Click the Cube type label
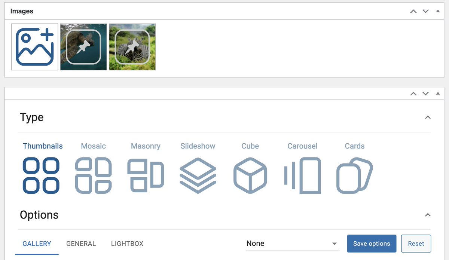Image resolution: width=449 pixels, height=260 pixels. (x=250, y=146)
